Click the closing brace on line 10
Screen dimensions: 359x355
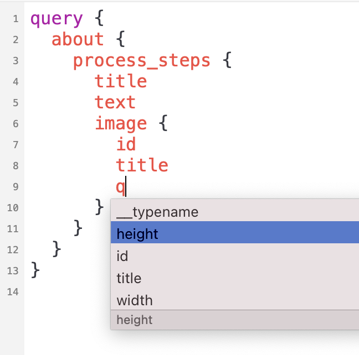tap(99, 207)
